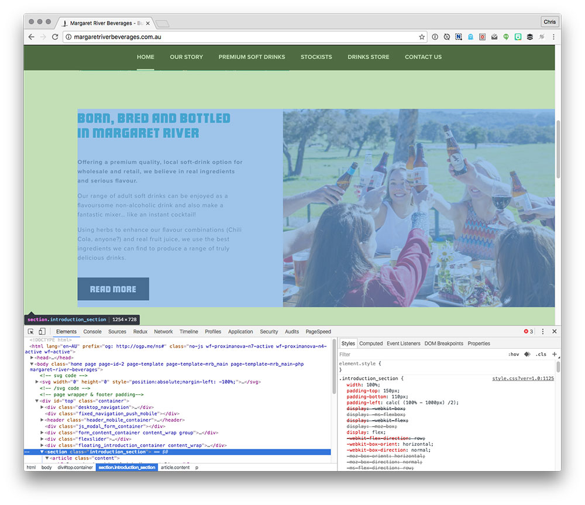This screenshot has width=585, height=505.
Task: Click the Chris profile button
Action: [x=549, y=22]
